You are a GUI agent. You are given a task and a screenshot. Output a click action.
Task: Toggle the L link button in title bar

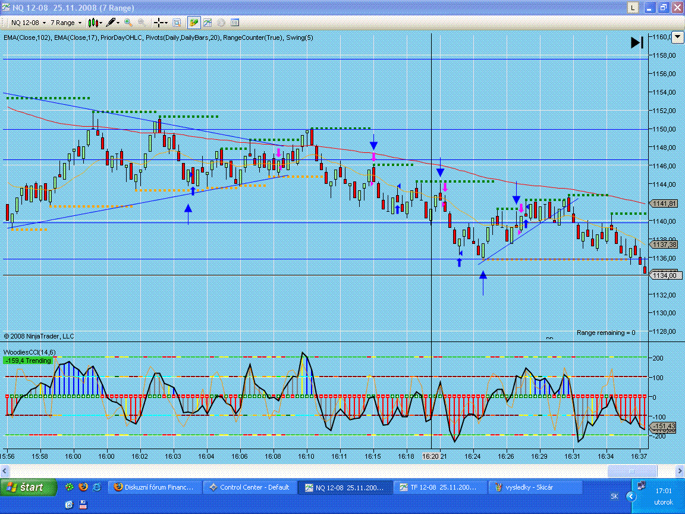(x=633, y=8)
